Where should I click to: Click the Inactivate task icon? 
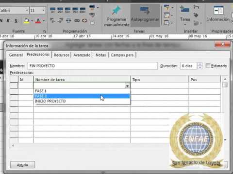(x=92, y=23)
